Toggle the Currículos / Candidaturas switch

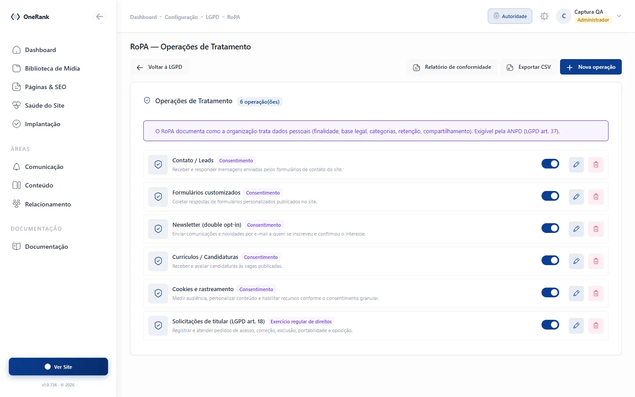[550, 260]
